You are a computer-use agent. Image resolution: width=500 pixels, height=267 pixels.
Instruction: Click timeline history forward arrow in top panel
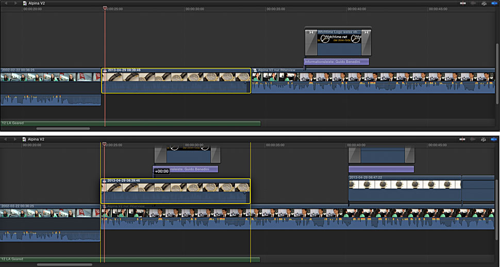[16, 3]
